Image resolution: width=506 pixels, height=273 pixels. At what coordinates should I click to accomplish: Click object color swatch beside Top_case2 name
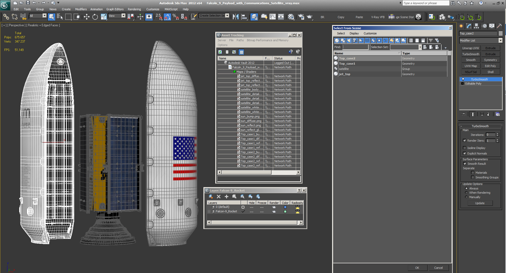click(501, 33)
